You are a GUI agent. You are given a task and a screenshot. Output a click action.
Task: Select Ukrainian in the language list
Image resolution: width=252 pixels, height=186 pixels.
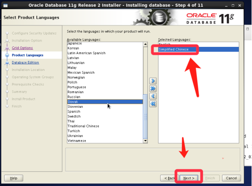click(x=105, y=136)
